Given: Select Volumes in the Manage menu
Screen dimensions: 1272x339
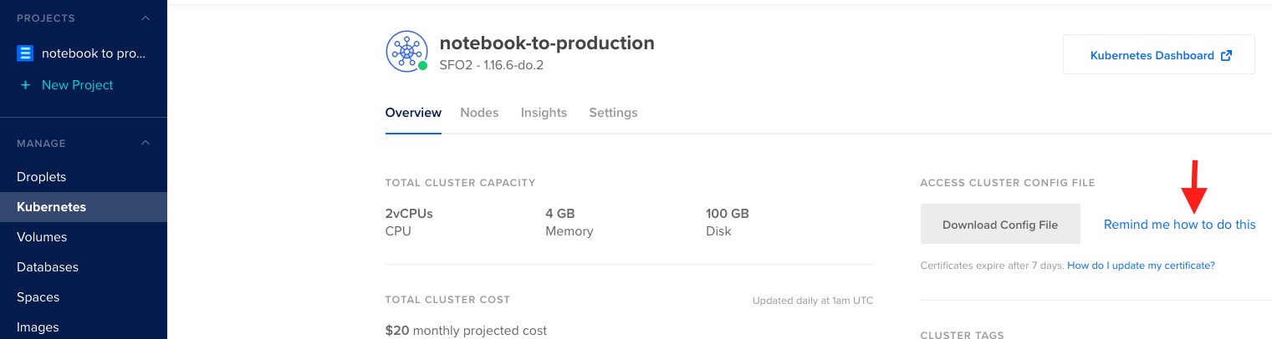Looking at the screenshot, I should click(x=42, y=237).
